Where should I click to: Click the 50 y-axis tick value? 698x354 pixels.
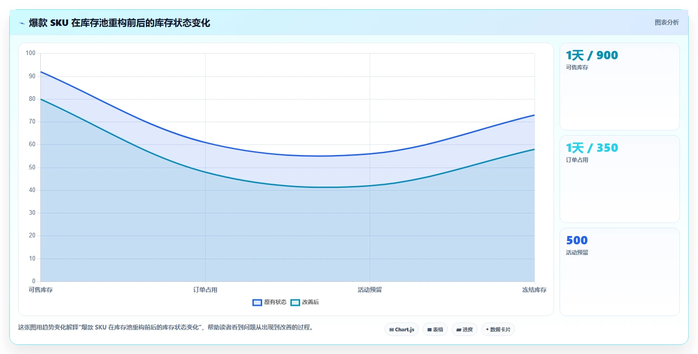[x=32, y=168]
